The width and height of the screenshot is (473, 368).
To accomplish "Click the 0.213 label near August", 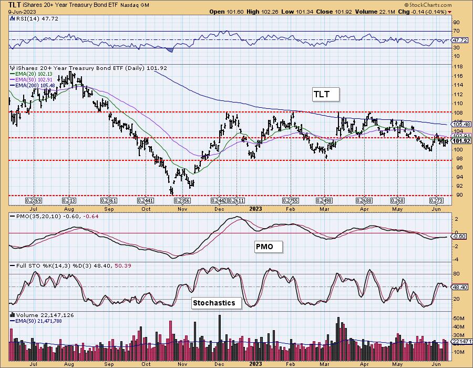I will 69,201.
